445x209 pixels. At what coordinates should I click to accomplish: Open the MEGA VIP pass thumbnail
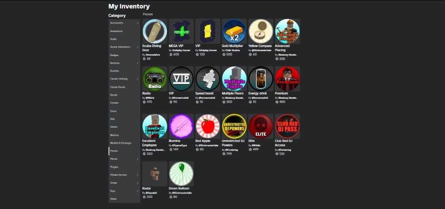(x=182, y=31)
